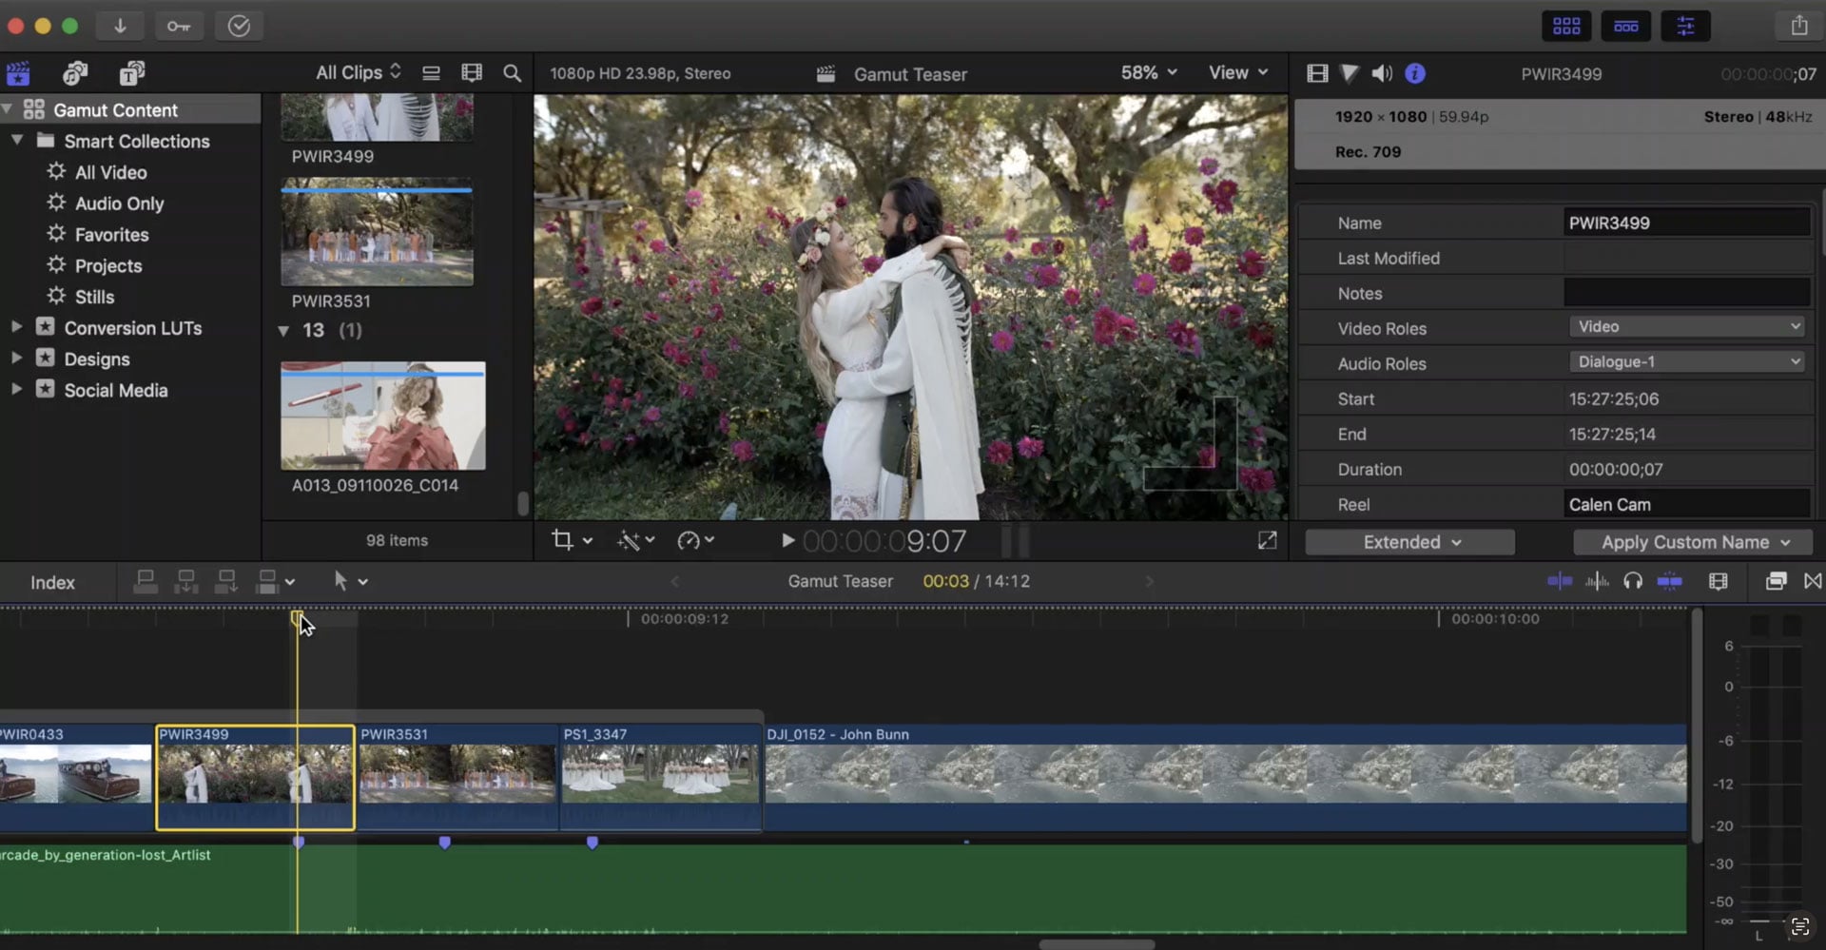Open clip appearance filmstrip options
This screenshot has height=950, width=1826.
472,73
